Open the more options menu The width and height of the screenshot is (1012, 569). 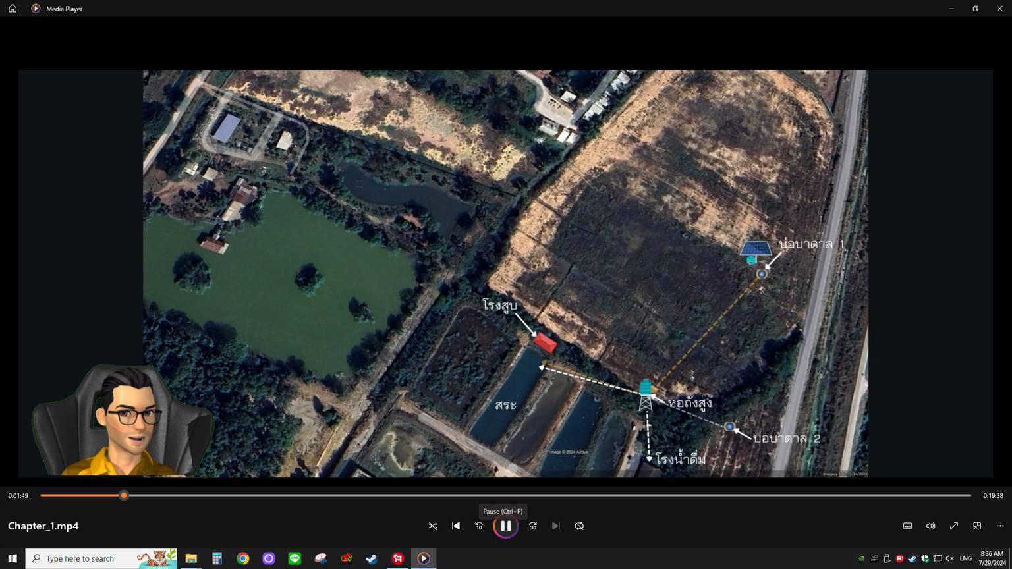[1000, 526]
